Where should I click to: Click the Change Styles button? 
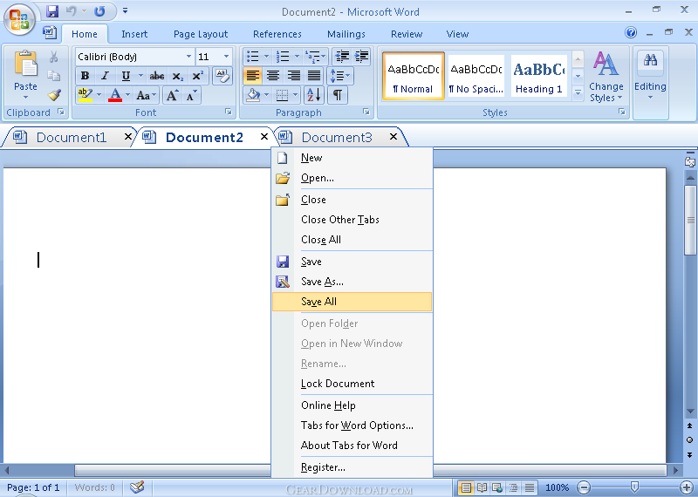[606, 77]
